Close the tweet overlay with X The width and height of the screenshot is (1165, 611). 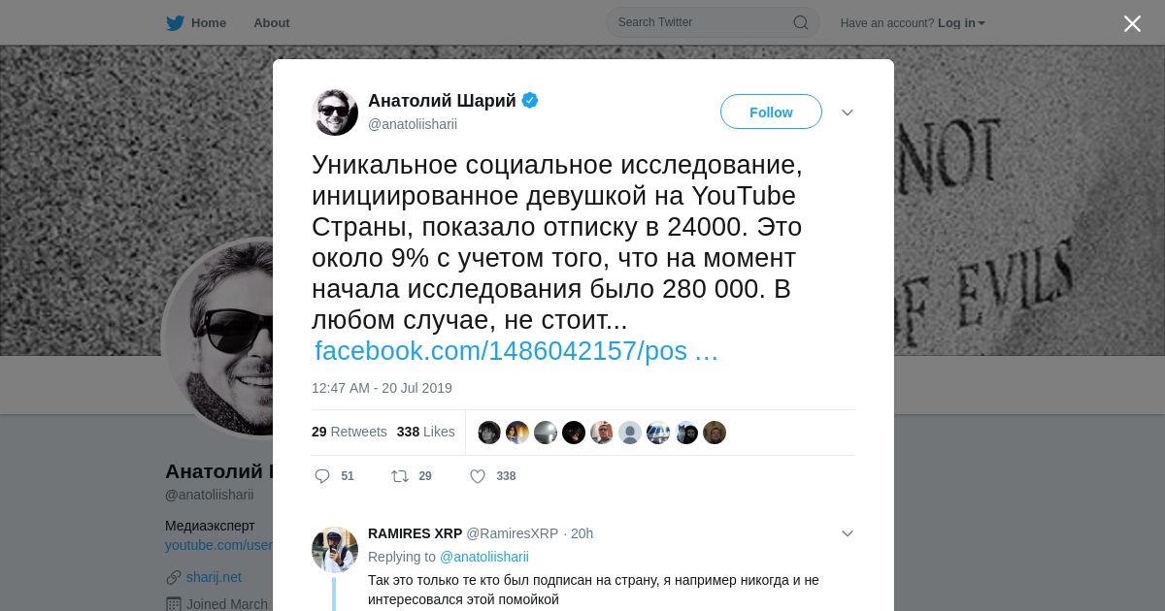pos(1132,23)
